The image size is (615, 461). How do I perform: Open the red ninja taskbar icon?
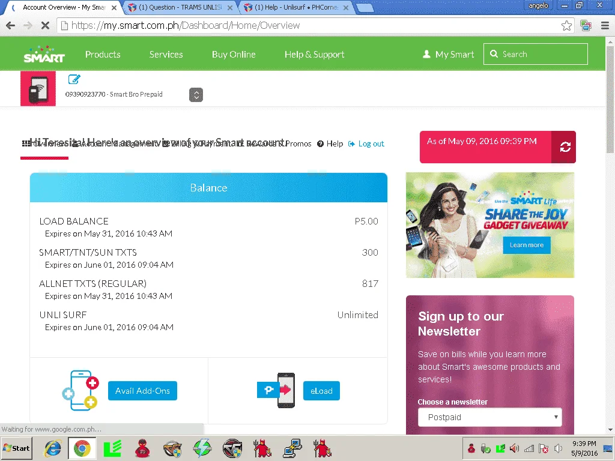142,448
